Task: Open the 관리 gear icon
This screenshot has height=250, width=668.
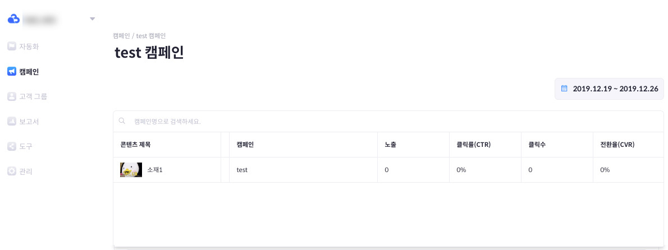Action: [11, 172]
